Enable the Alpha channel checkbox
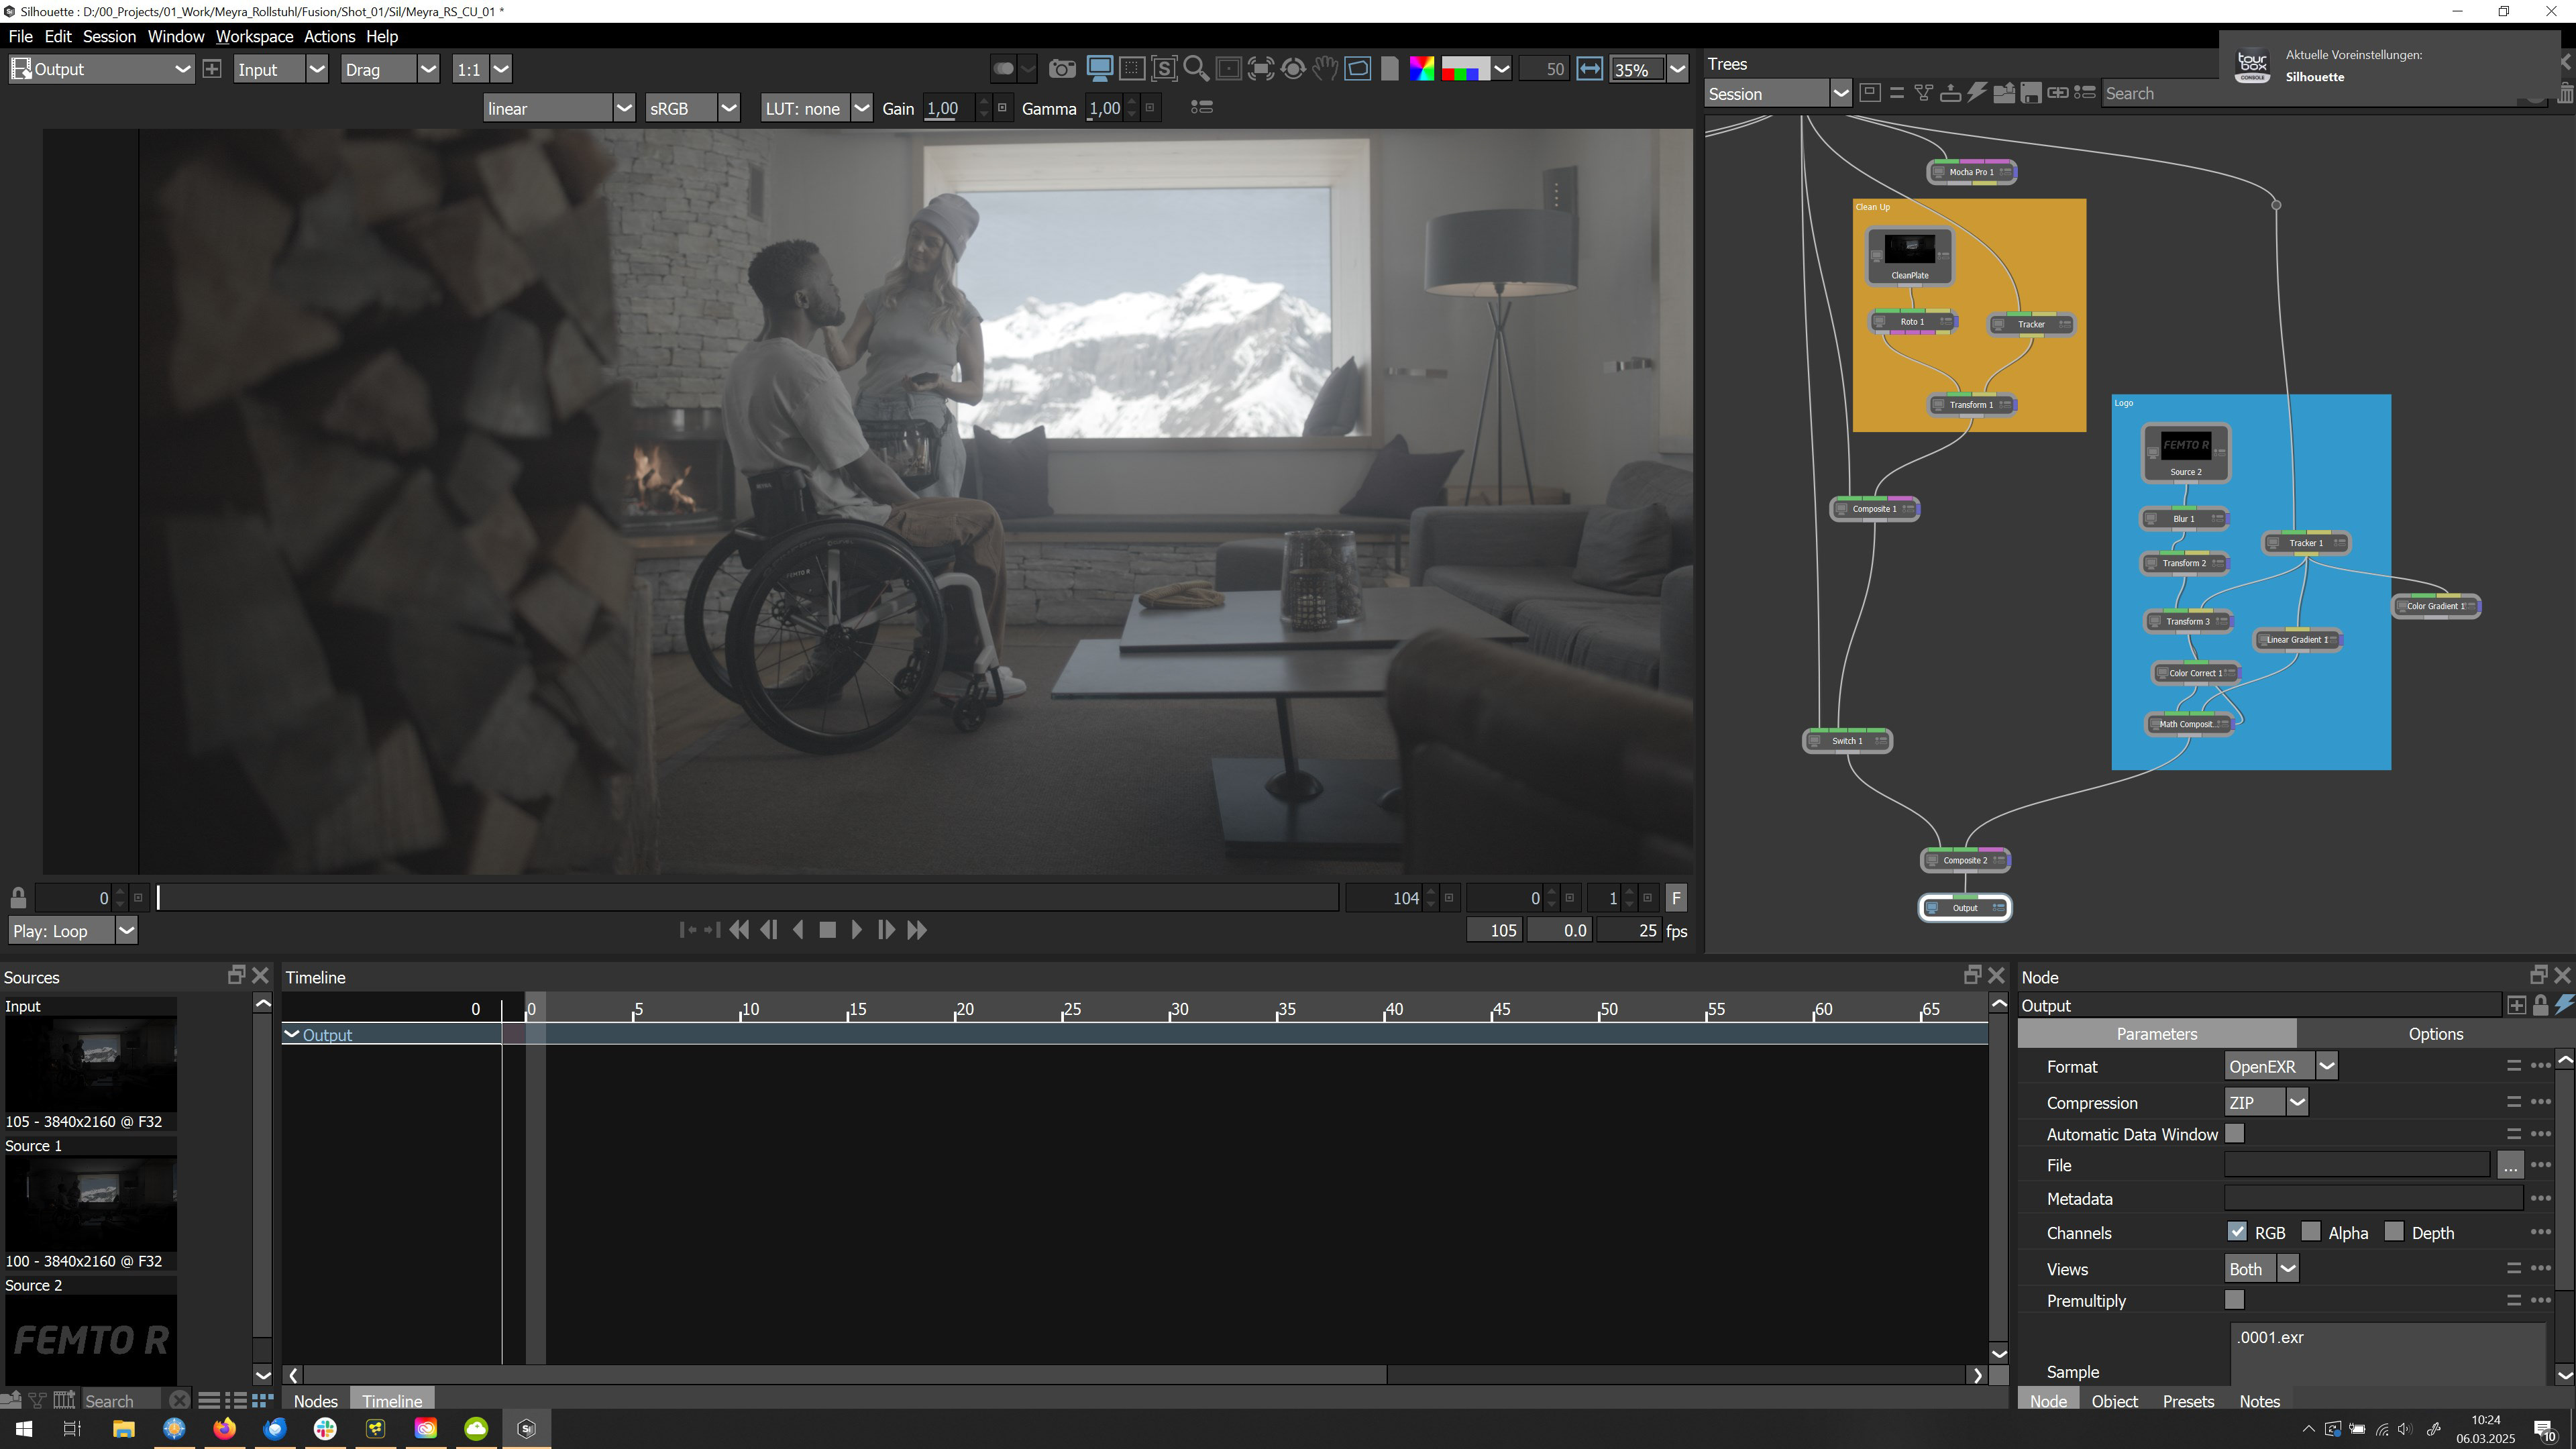 2310,1232
